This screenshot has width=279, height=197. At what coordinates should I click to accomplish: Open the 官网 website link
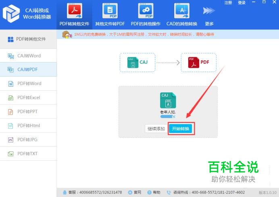pos(137,193)
